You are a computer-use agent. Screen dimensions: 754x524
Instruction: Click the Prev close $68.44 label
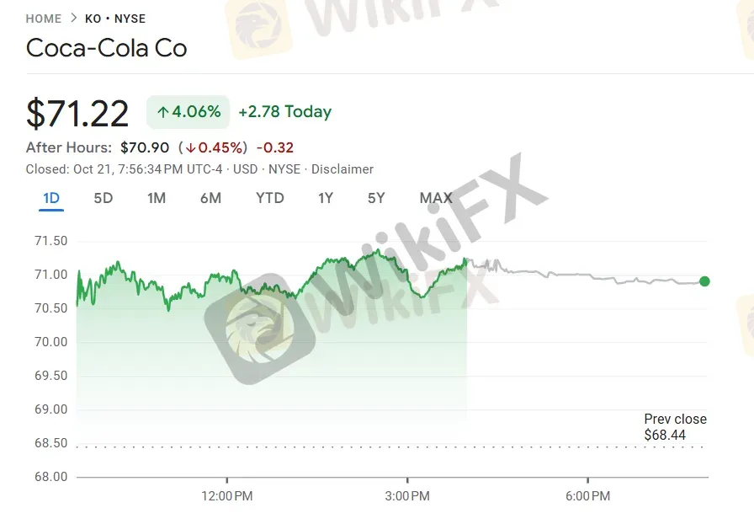click(x=675, y=427)
